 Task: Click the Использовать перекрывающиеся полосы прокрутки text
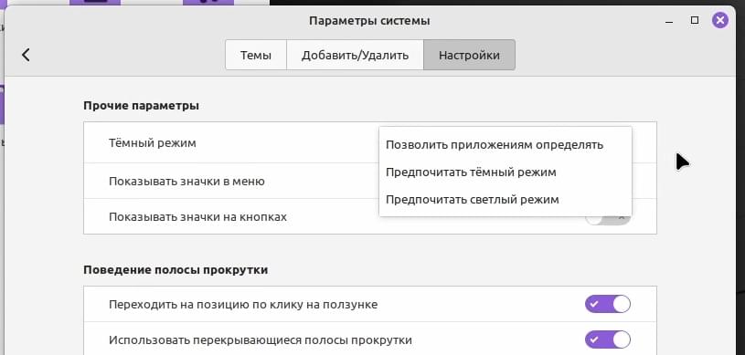[x=261, y=340]
